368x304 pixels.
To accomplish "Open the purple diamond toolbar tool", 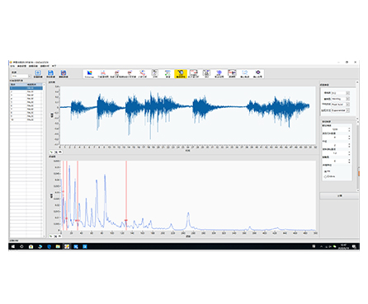I will pos(257,73).
